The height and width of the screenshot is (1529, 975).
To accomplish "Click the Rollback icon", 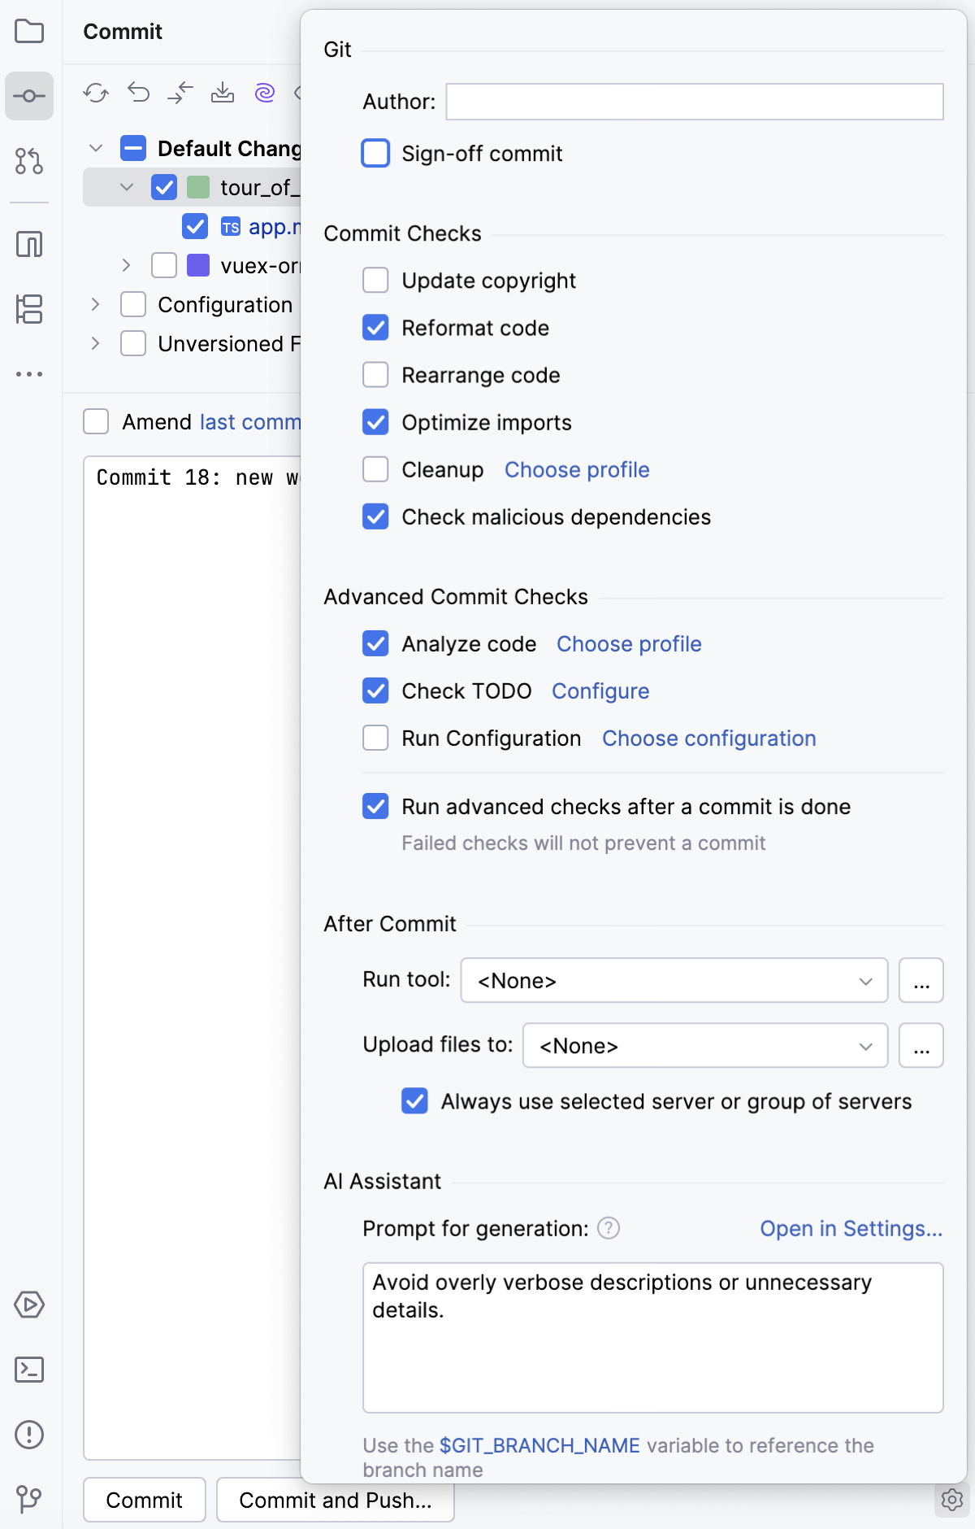I will click(x=138, y=93).
